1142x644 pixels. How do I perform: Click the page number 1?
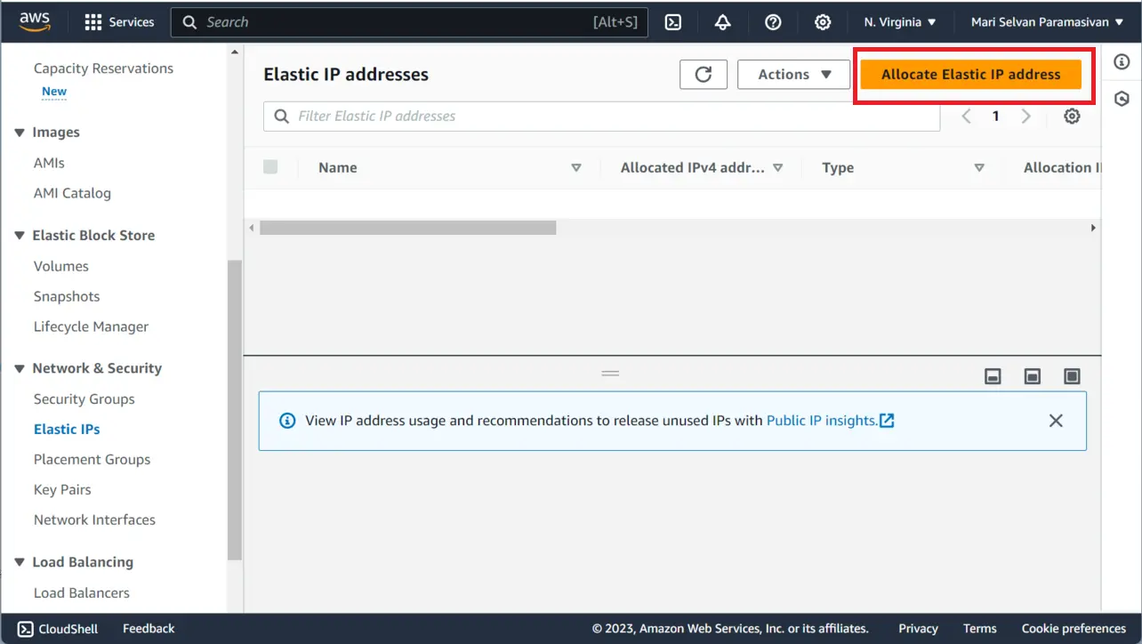(996, 117)
